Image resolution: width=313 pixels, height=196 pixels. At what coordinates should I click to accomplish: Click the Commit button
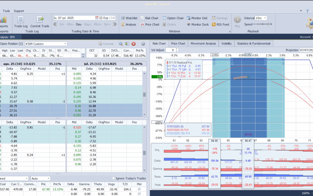106,44
